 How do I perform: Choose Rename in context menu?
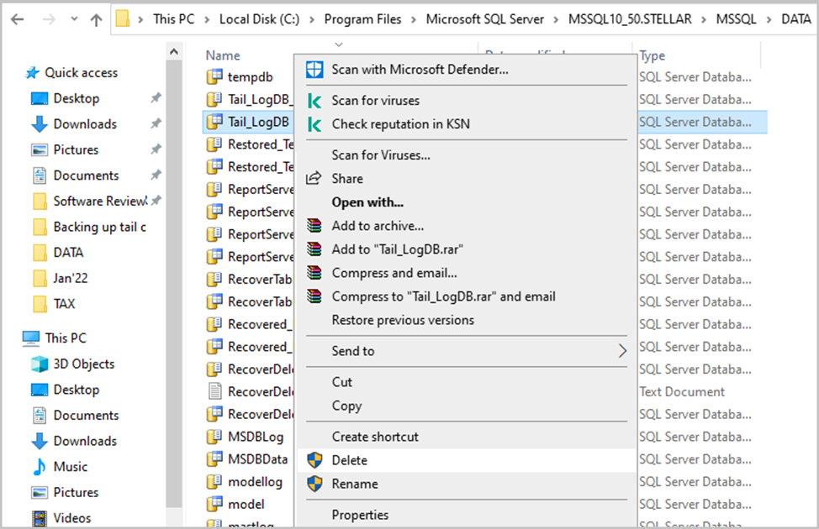point(466,484)
